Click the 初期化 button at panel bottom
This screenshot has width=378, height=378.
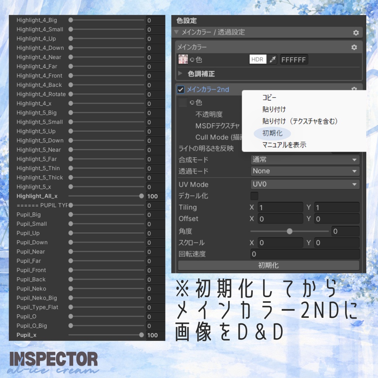(x=268, y=265)
